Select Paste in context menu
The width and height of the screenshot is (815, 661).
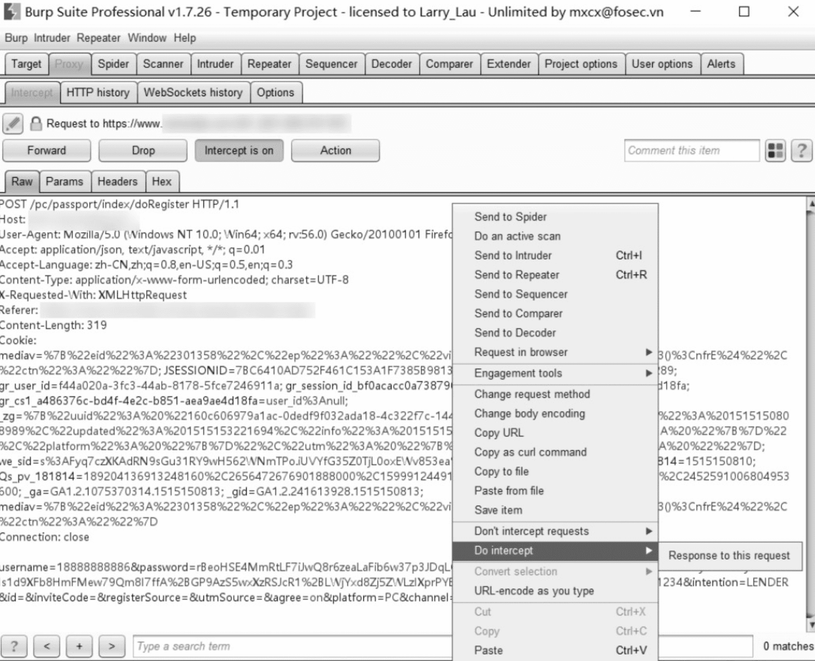pyautogui.click(x=555, y=650)
